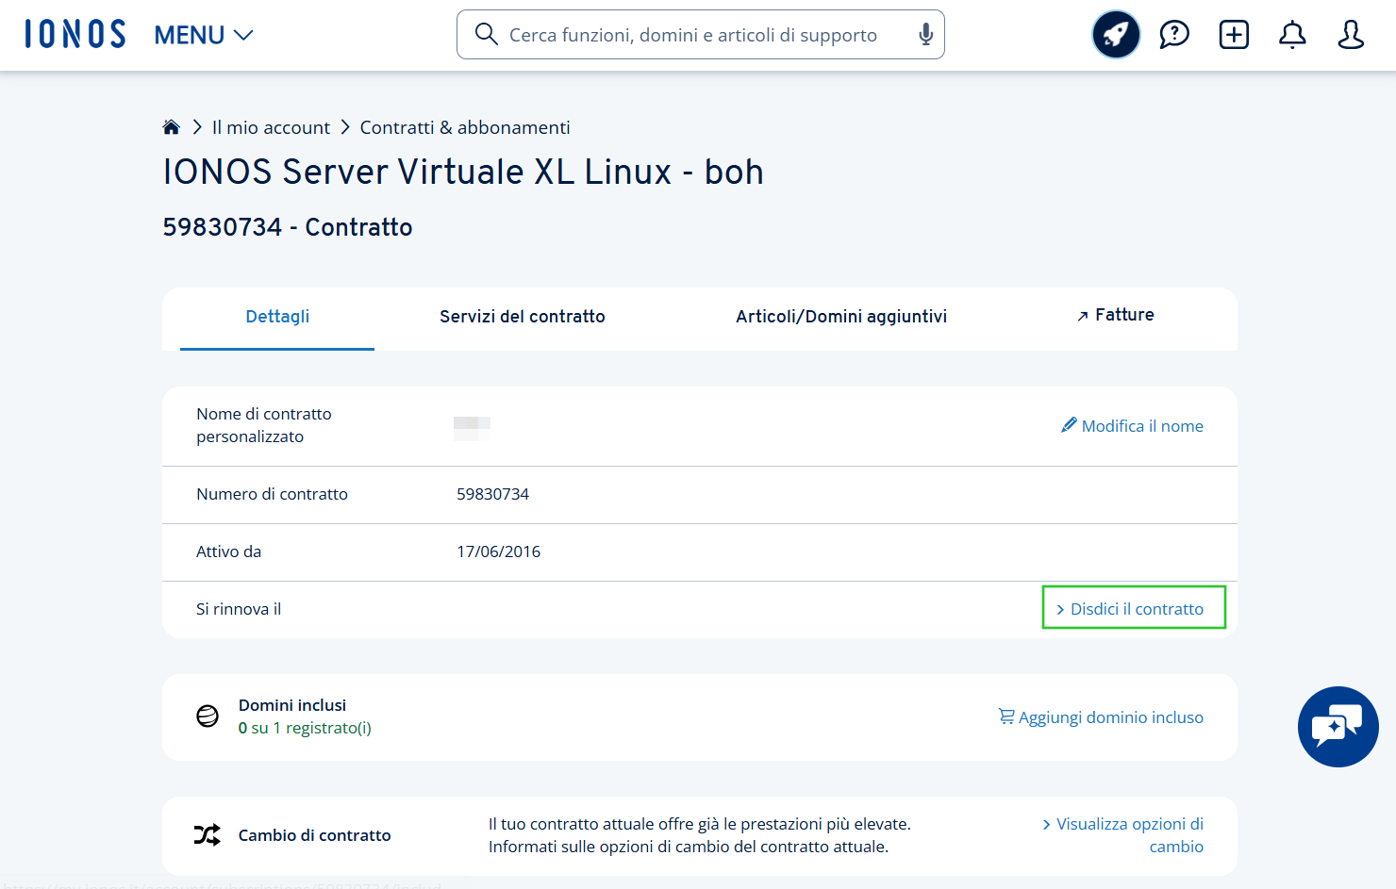Click the magnifying glass search icon
The image size is (1396, 889).
point(486,34)
